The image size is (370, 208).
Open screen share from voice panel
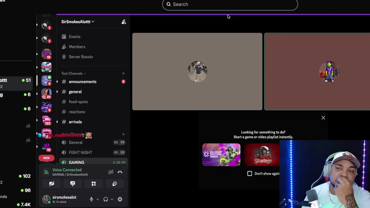pyautogui.click(x=73, y=184)
